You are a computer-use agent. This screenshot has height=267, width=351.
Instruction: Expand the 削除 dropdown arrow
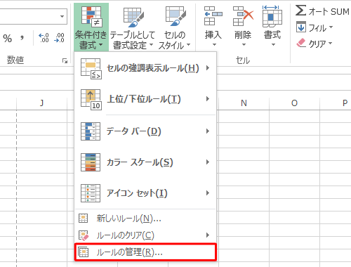click(x=244, y=44)
